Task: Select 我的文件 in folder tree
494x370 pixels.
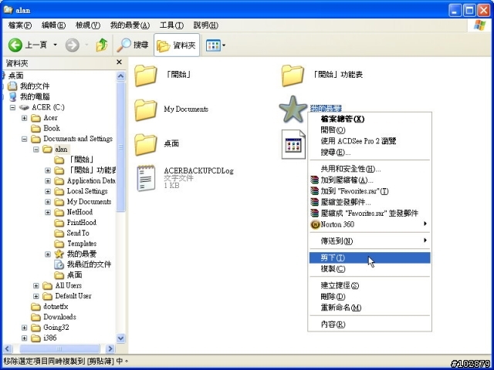Action: tap(29, 86)
